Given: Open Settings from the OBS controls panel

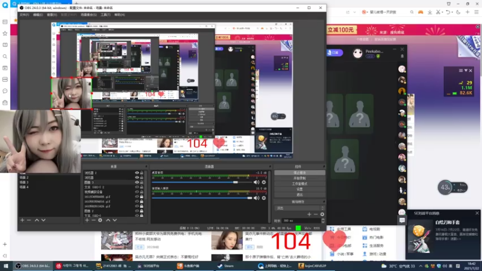Looking at the screenshot, I should [x=299, y=189].
